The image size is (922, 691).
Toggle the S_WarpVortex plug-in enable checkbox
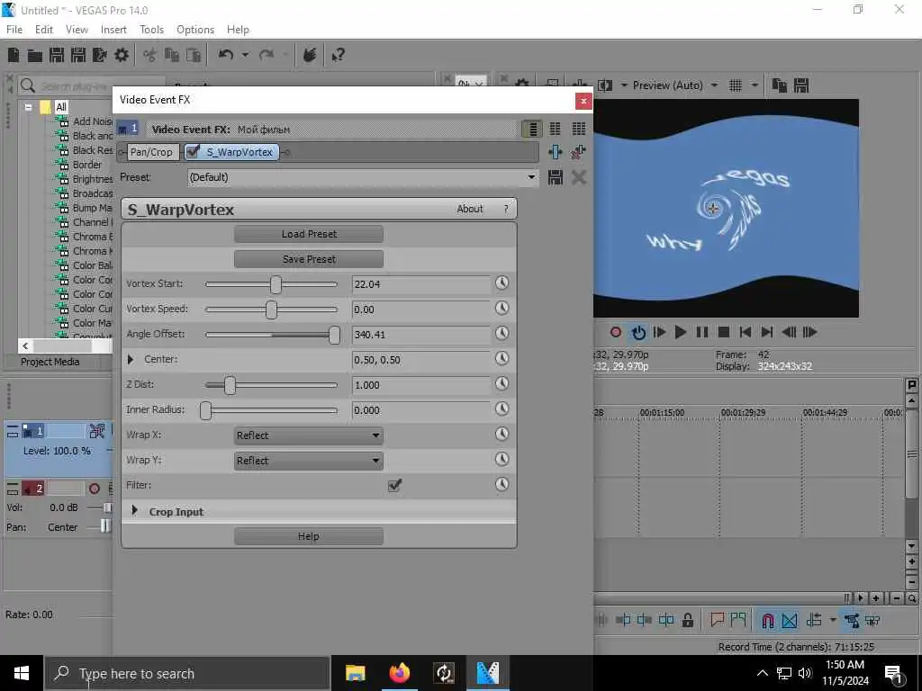193,152
